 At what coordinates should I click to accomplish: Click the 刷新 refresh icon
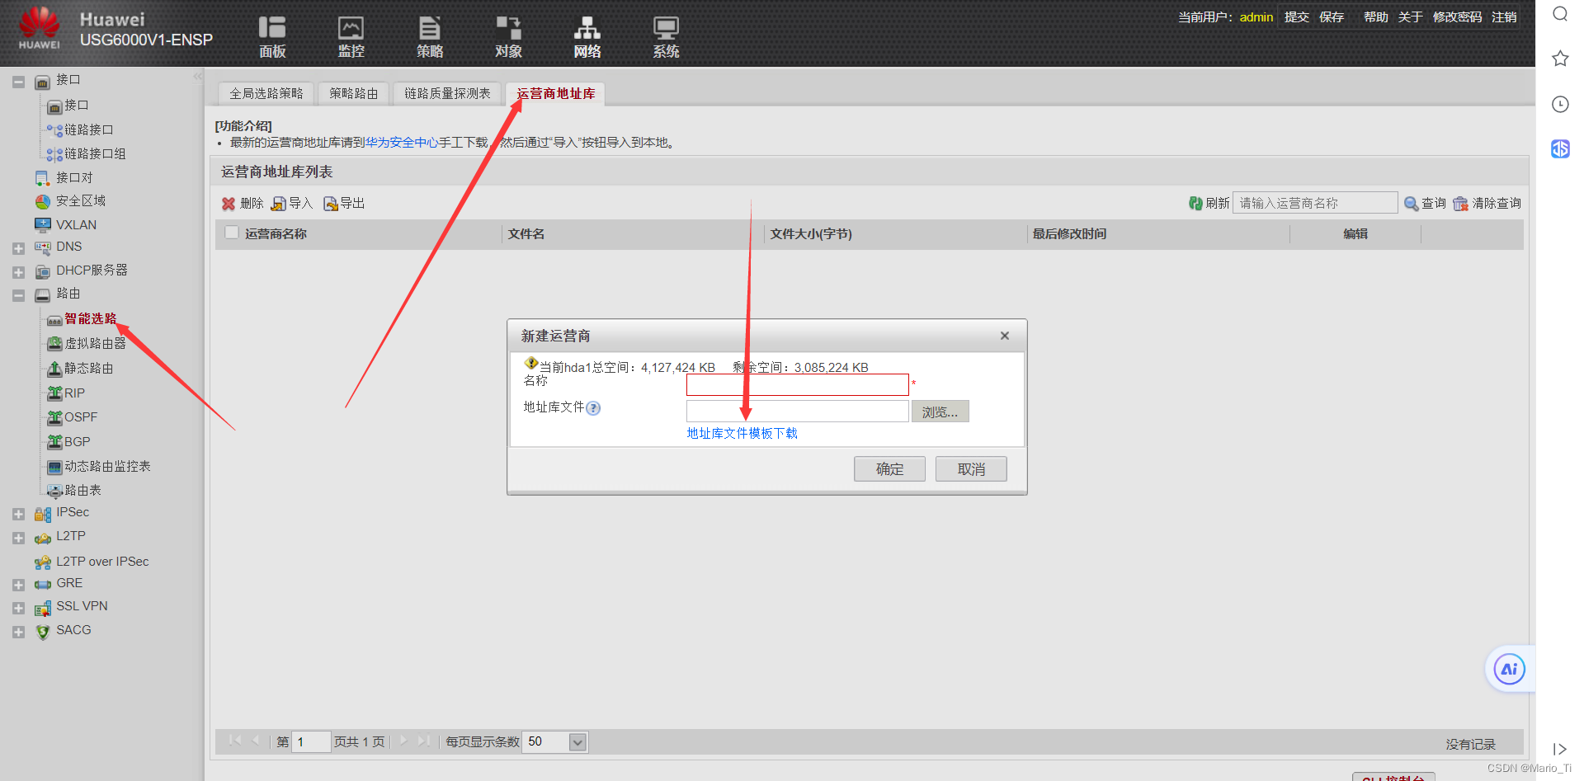[1195, 204]
